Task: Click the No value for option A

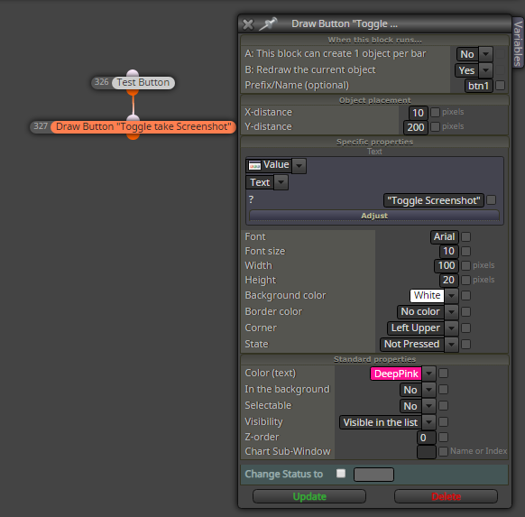Action: point(467,54)
